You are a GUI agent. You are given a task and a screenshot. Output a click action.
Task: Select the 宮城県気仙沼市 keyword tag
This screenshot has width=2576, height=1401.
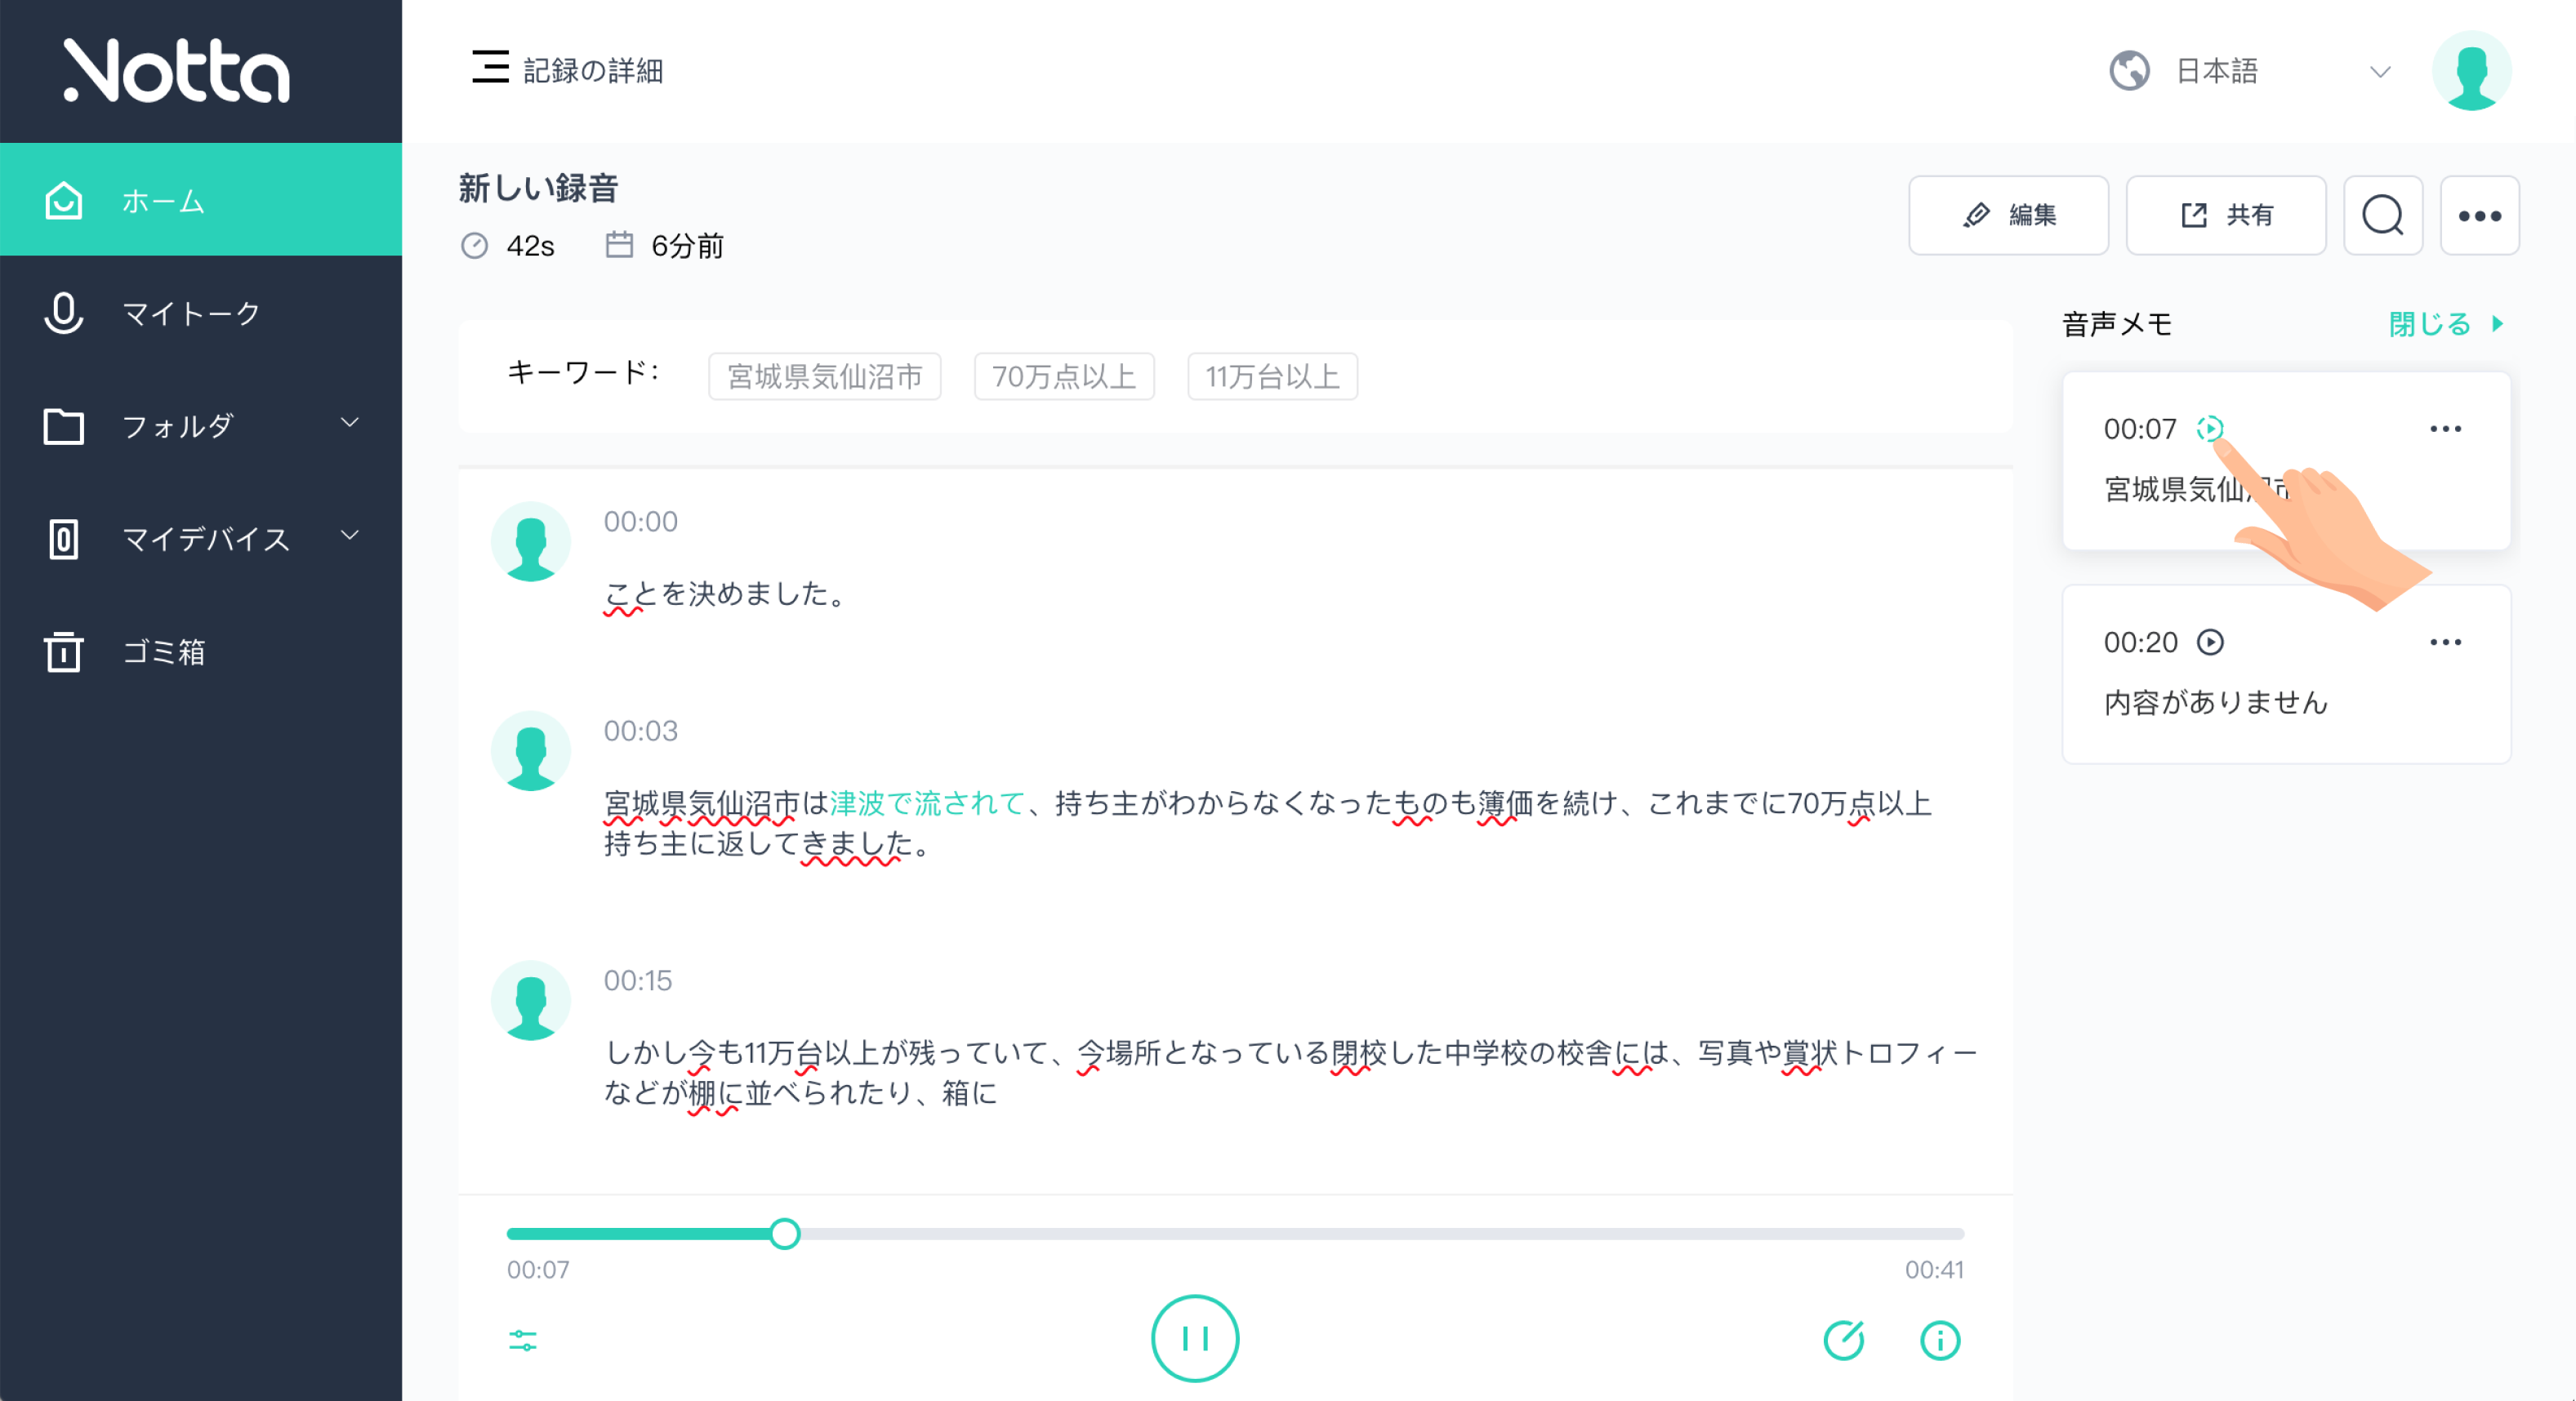[824, 376]
